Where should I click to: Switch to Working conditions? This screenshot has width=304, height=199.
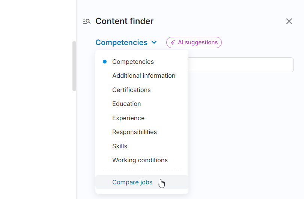[140, 160]
